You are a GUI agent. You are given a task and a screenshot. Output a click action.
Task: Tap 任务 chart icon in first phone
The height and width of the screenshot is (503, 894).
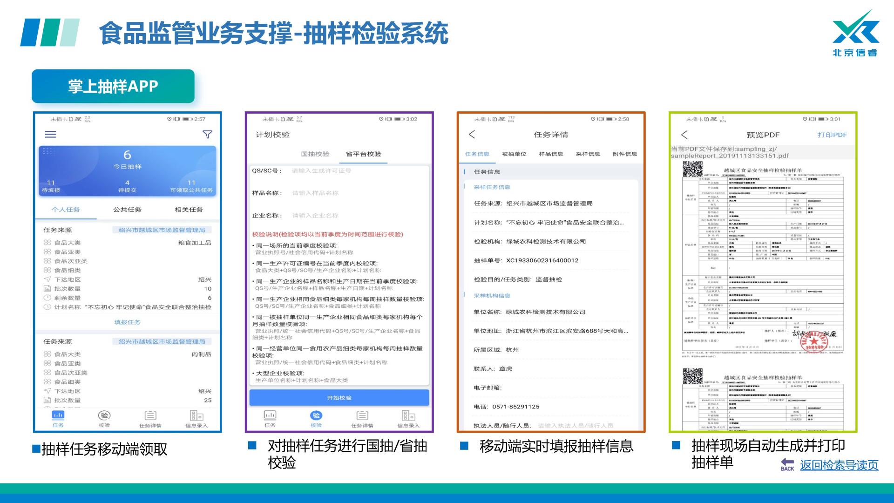tap(58, 415)
